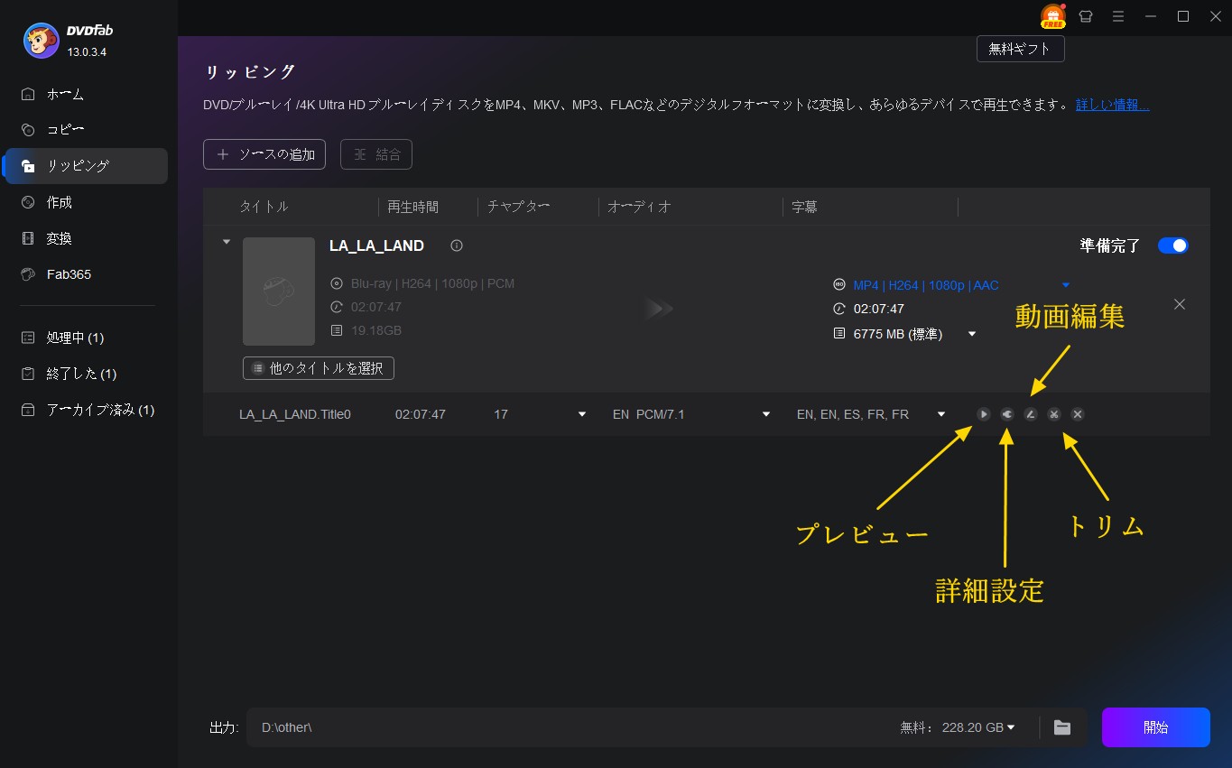Image resolution: width=1232 pixels, height=768 pixels.
Task: Click the オーディオ column header
Action: pos(639,207)
